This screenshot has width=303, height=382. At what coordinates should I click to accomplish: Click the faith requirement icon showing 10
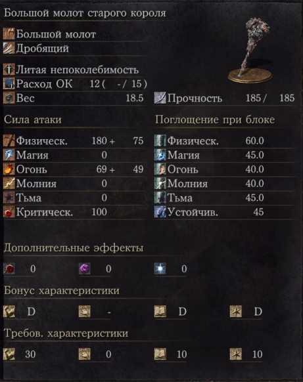coord(236,354)
